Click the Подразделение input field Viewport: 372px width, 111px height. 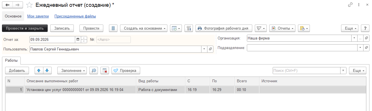(x=302, y=48)
